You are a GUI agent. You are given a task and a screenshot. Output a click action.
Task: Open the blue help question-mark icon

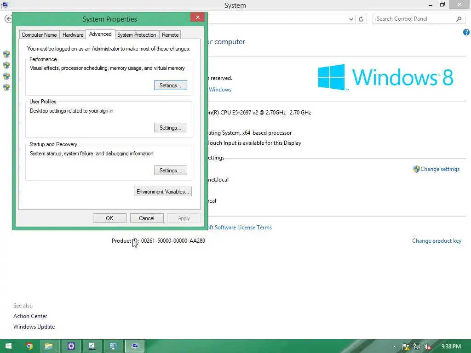(466, 32)
